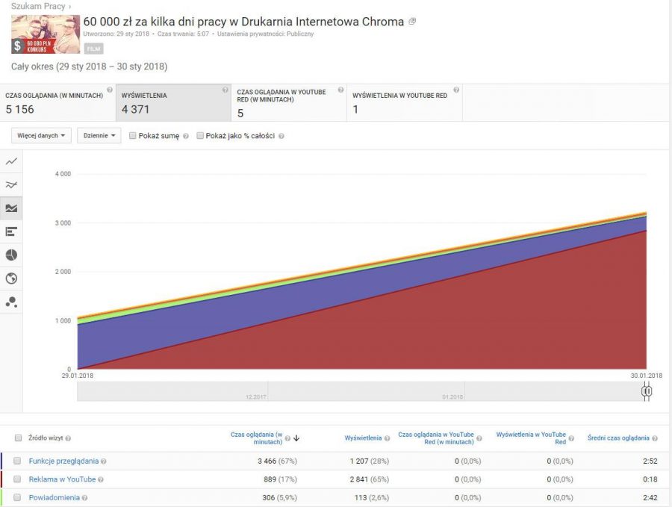672x507 pixels.
Task: Enable the Pokaż sumę checkbox
Action: point(133,136)
